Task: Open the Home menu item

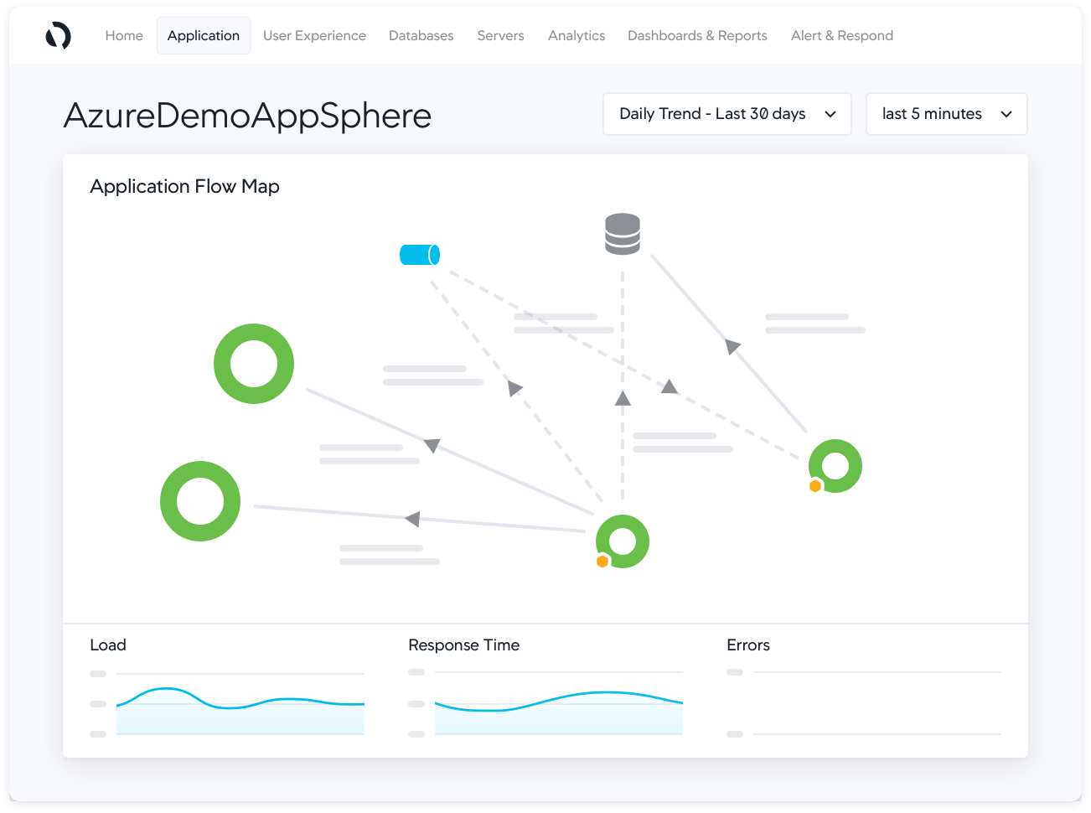Action: click(x=124, y=36)
